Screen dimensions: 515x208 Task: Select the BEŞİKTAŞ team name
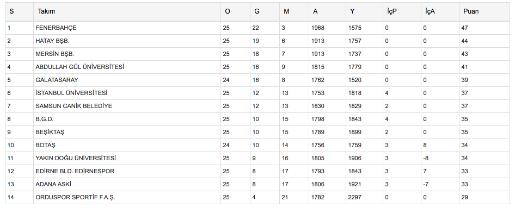click(x=50, y=133)
